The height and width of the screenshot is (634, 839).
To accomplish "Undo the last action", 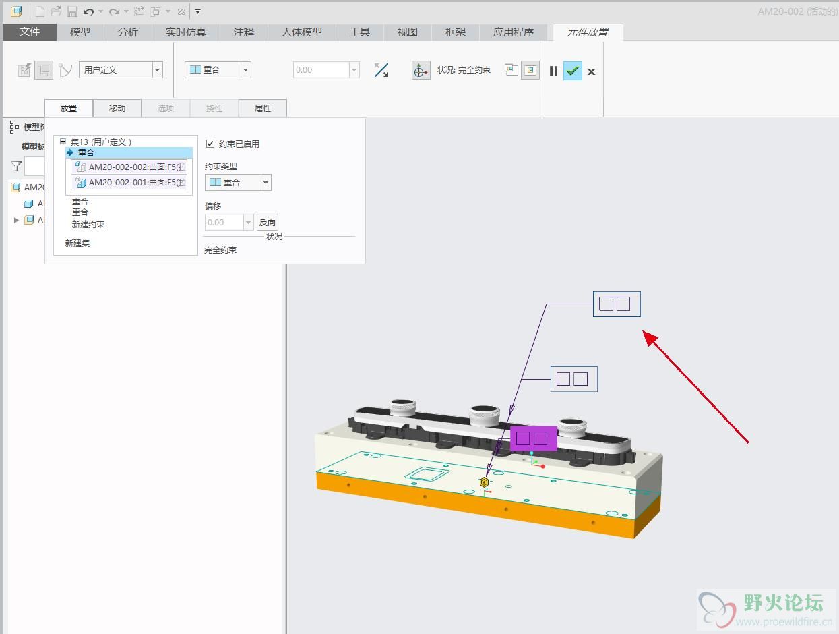I will [88, 11].
